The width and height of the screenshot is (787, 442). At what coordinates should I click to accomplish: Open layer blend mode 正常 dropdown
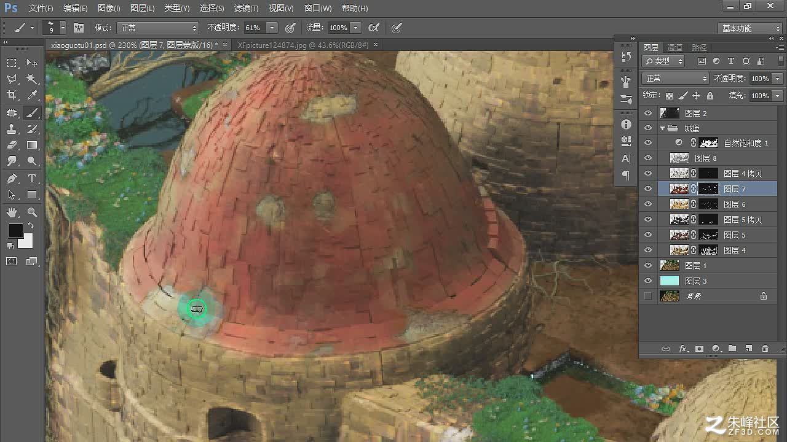coord(675,79)
